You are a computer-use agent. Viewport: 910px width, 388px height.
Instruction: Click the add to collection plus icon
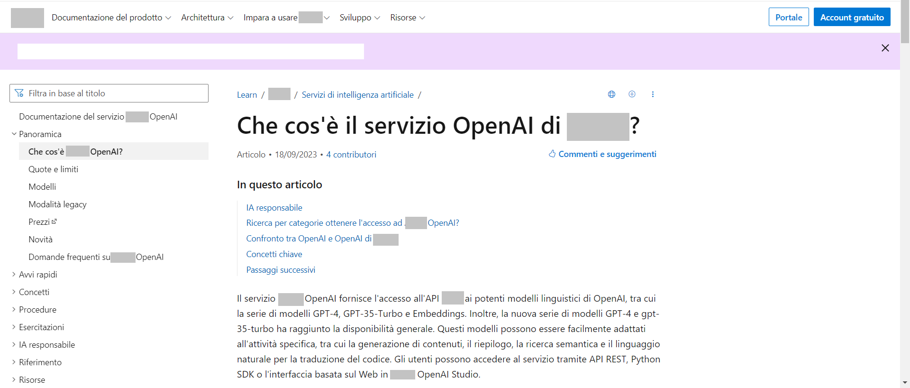click(632, 94)
